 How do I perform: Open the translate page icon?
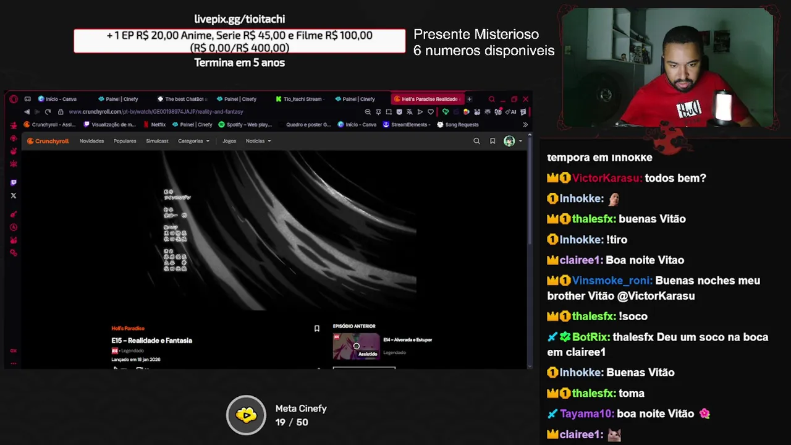click(x=409, y=112)
